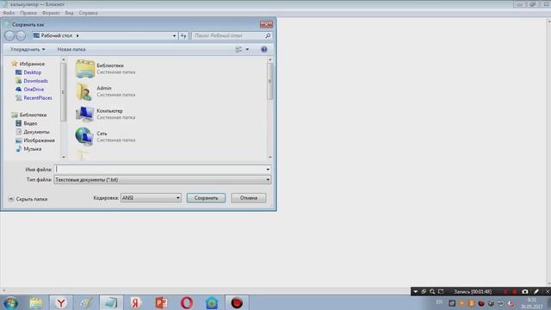Screen dimensions: 551x310
Task: Open the Библиотеки system folder
Action: 105,69
